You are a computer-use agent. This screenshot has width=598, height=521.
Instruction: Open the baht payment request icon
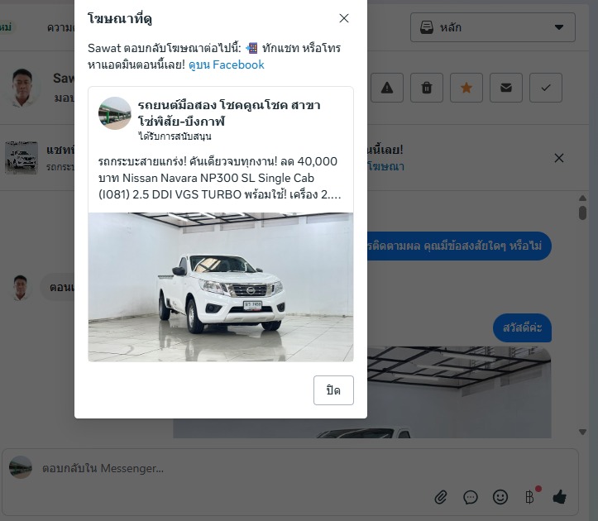[x=529, y=497]
